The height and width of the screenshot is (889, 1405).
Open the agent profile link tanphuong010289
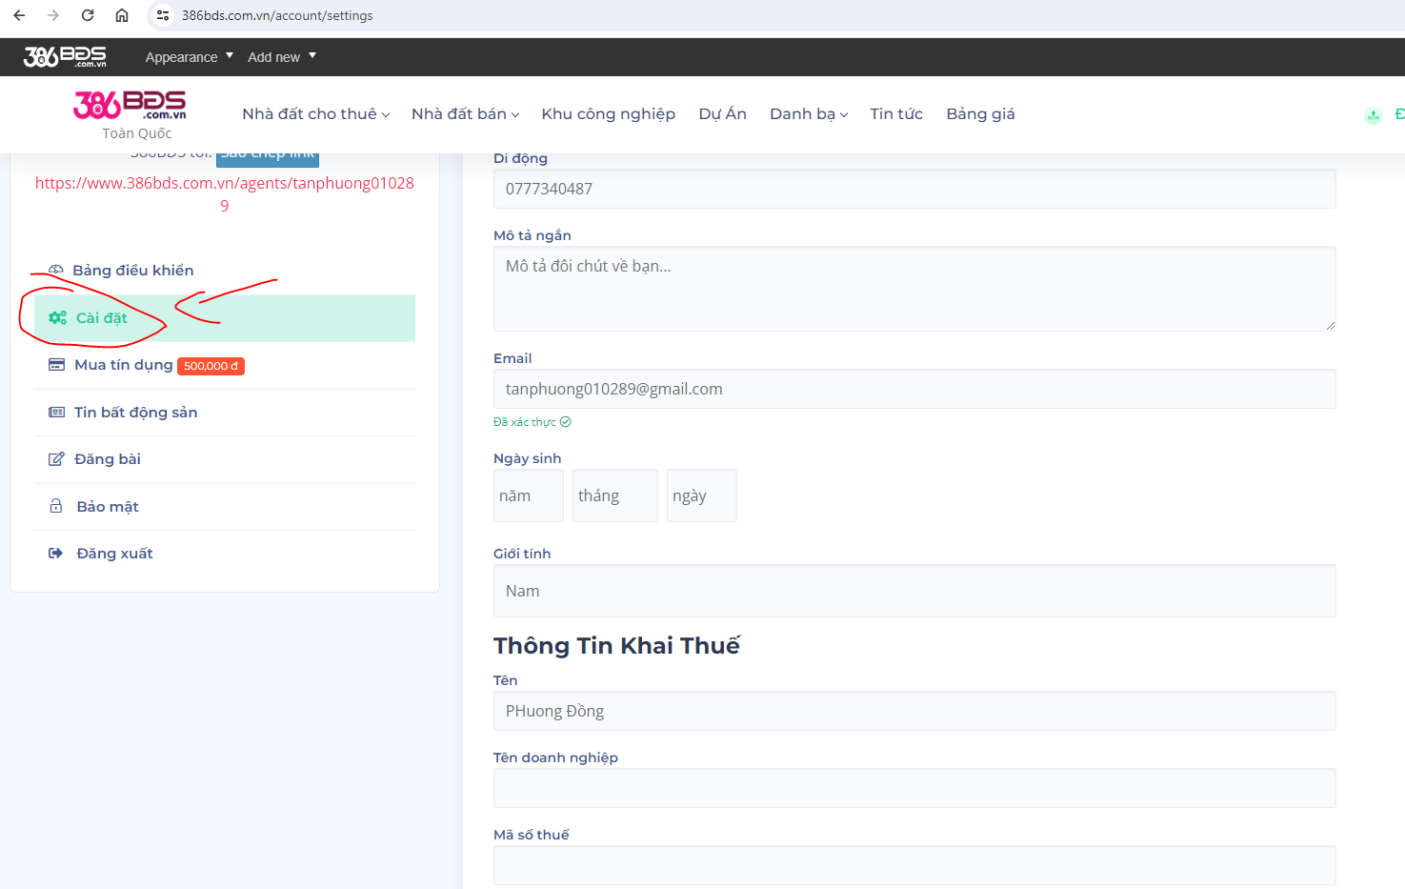click(x=225, y=193)
